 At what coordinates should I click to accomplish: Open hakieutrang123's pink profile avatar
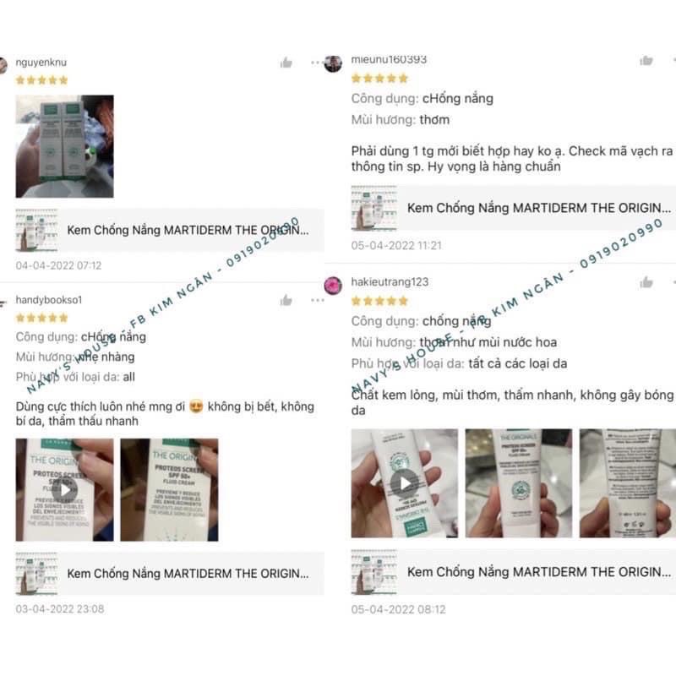tap(333, 286)
